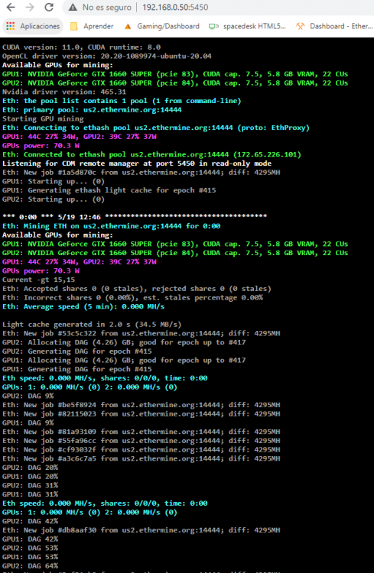Click the 'GPU2: DAG 9%' line

[x=28, y=396]
